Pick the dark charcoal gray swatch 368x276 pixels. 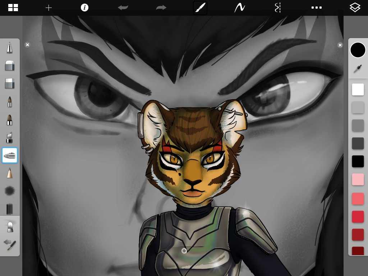(358, 143)
